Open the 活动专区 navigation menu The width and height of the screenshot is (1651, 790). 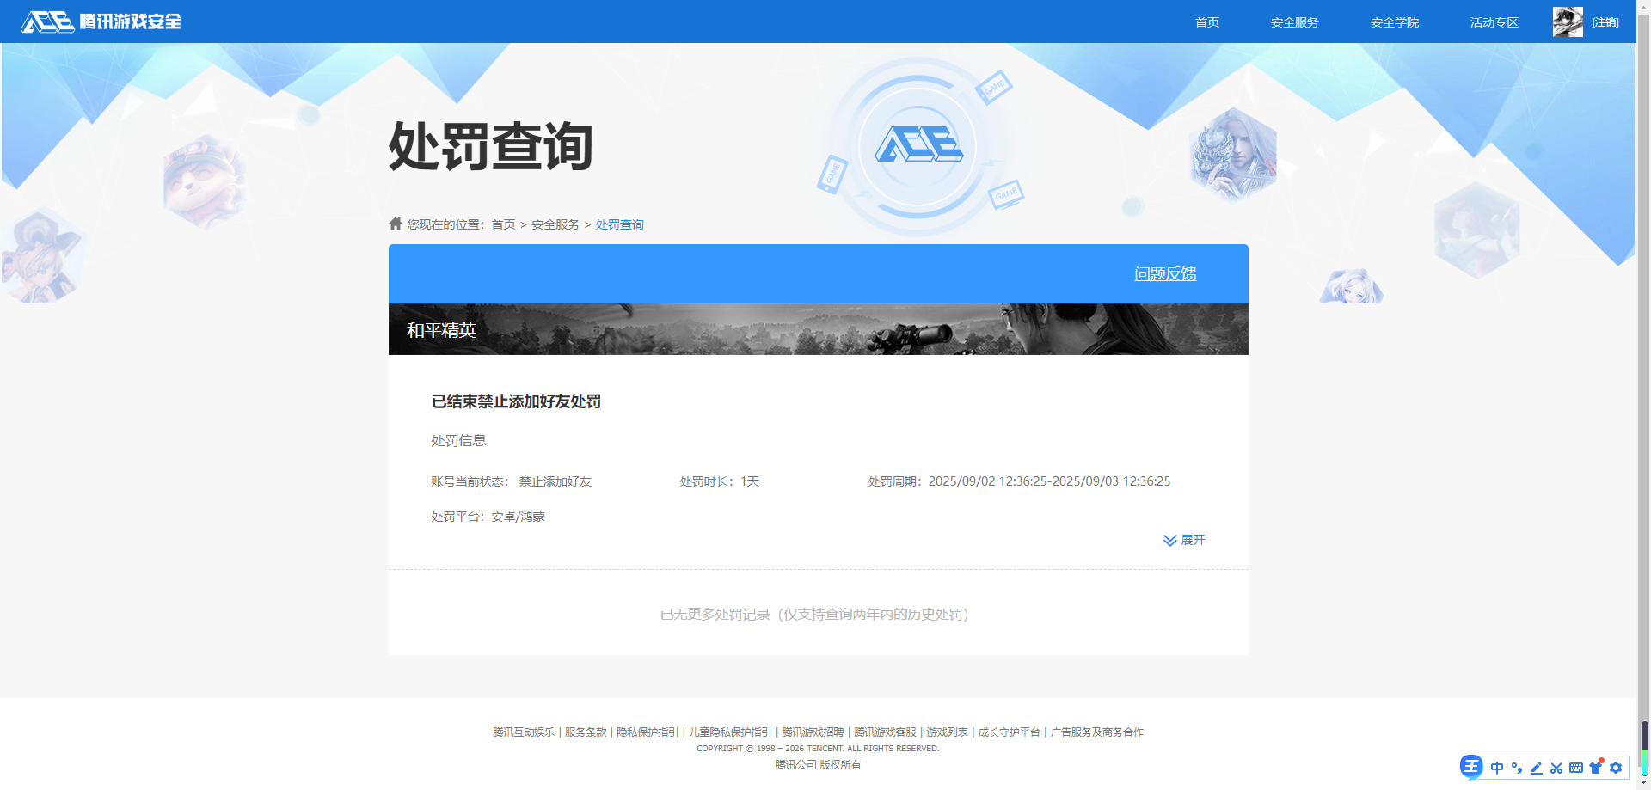tap(1494, 22)
